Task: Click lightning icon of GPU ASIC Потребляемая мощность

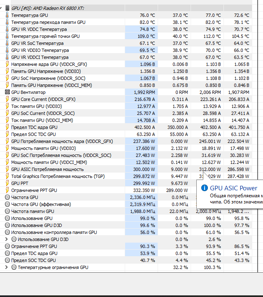Action: [x=7, y=169]
